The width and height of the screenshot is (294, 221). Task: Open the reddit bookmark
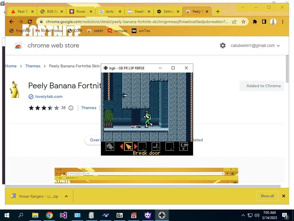click(x=95, y=31)
